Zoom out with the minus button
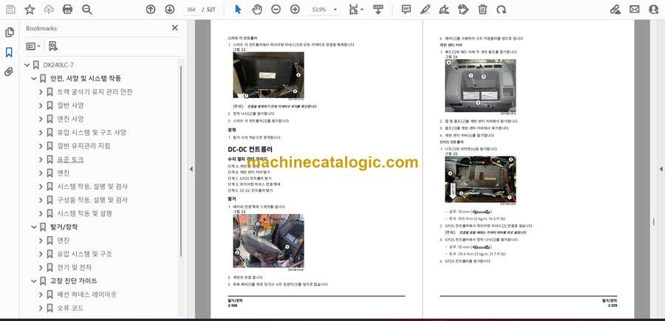 276,10
